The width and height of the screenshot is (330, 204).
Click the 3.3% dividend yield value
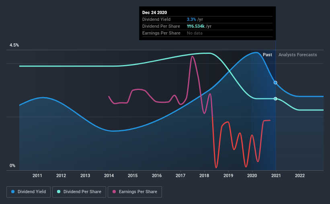point(191,19)
